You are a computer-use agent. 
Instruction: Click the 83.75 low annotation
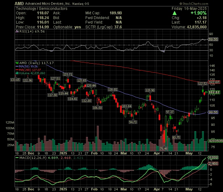(176, 138)
